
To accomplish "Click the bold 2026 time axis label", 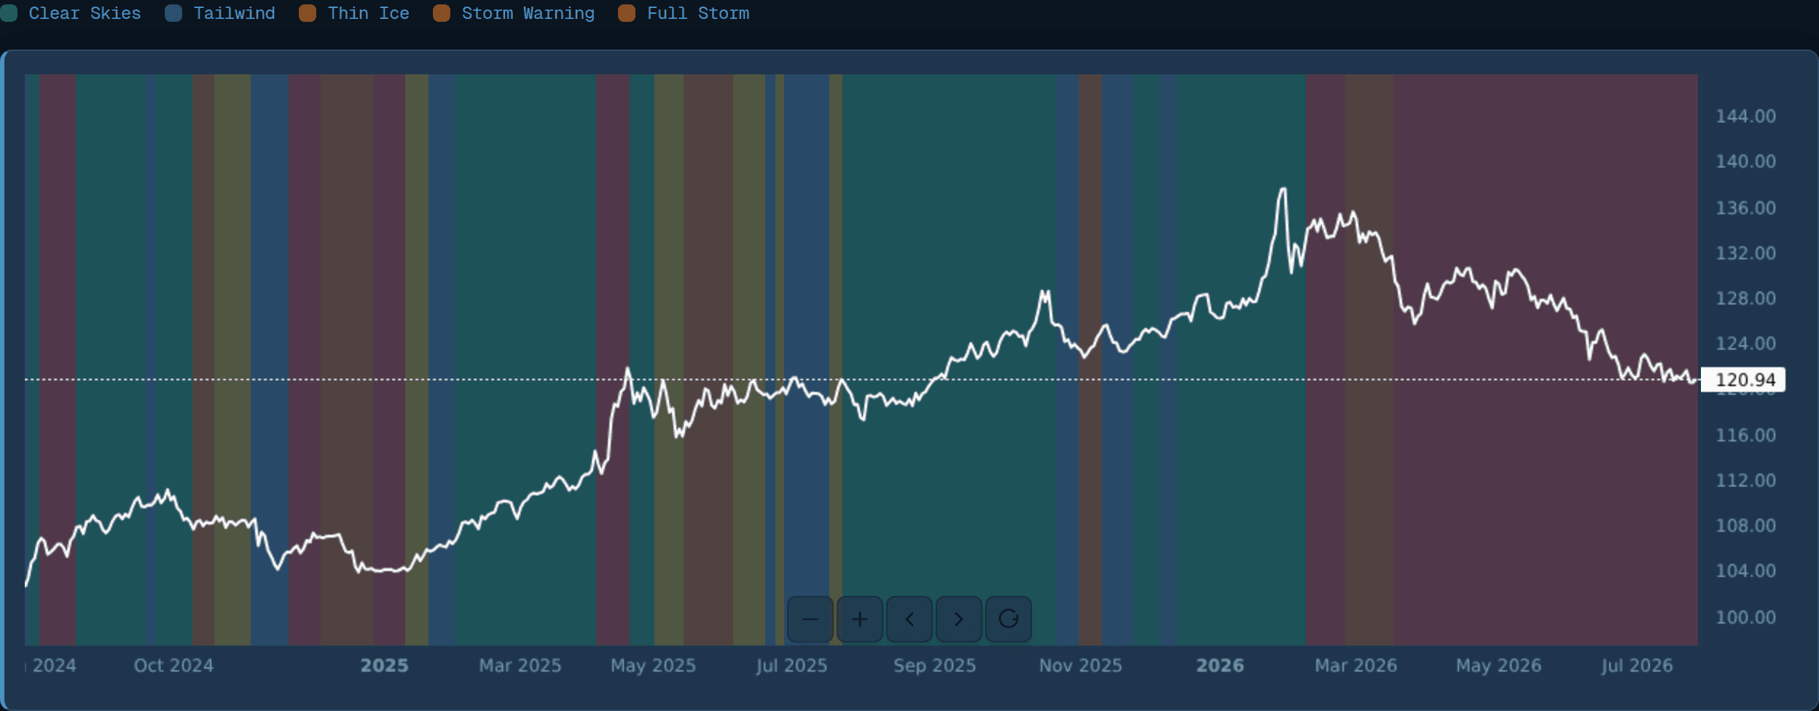I will (x=1220, y=666).
